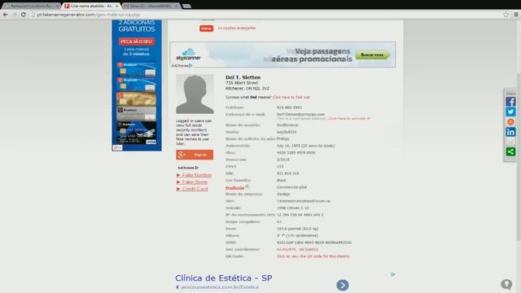Bookmark this page with the star icon

506,15
